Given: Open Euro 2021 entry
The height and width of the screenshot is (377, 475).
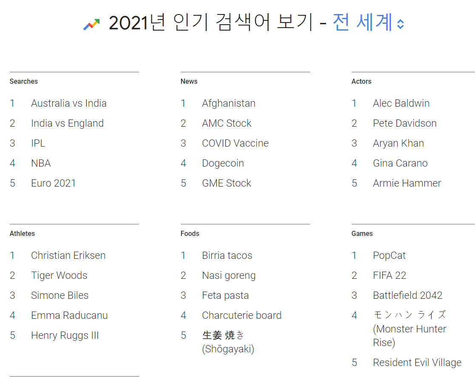Looking at the screenshot, I should (53, 183).
